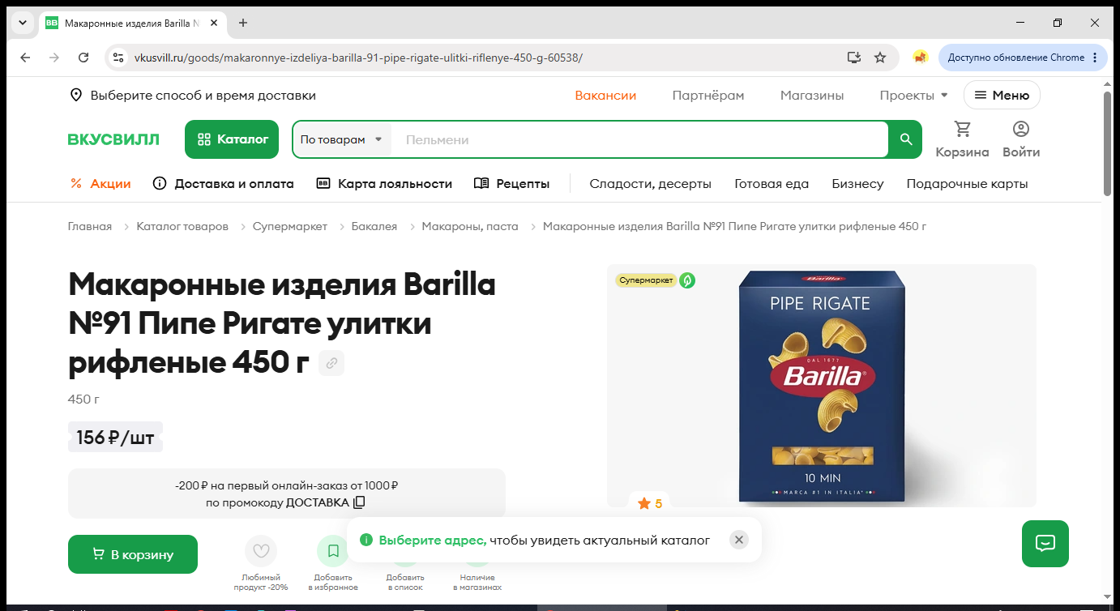Open Подарочные карты menu item
The height and width of the screenshot is (611, 1120).
[x=967, y=184]
